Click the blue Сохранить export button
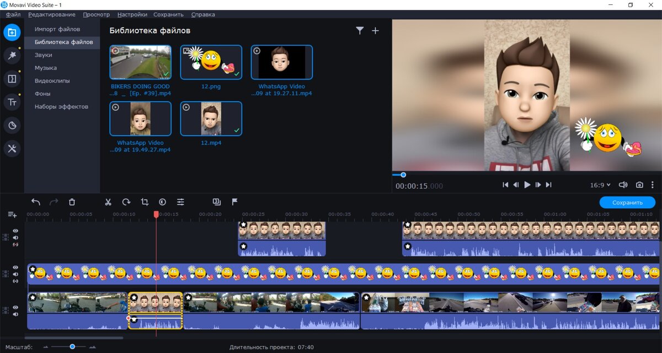Image resolution: width=662 pixels, height=353 pixels. click(x=627, y=203)
